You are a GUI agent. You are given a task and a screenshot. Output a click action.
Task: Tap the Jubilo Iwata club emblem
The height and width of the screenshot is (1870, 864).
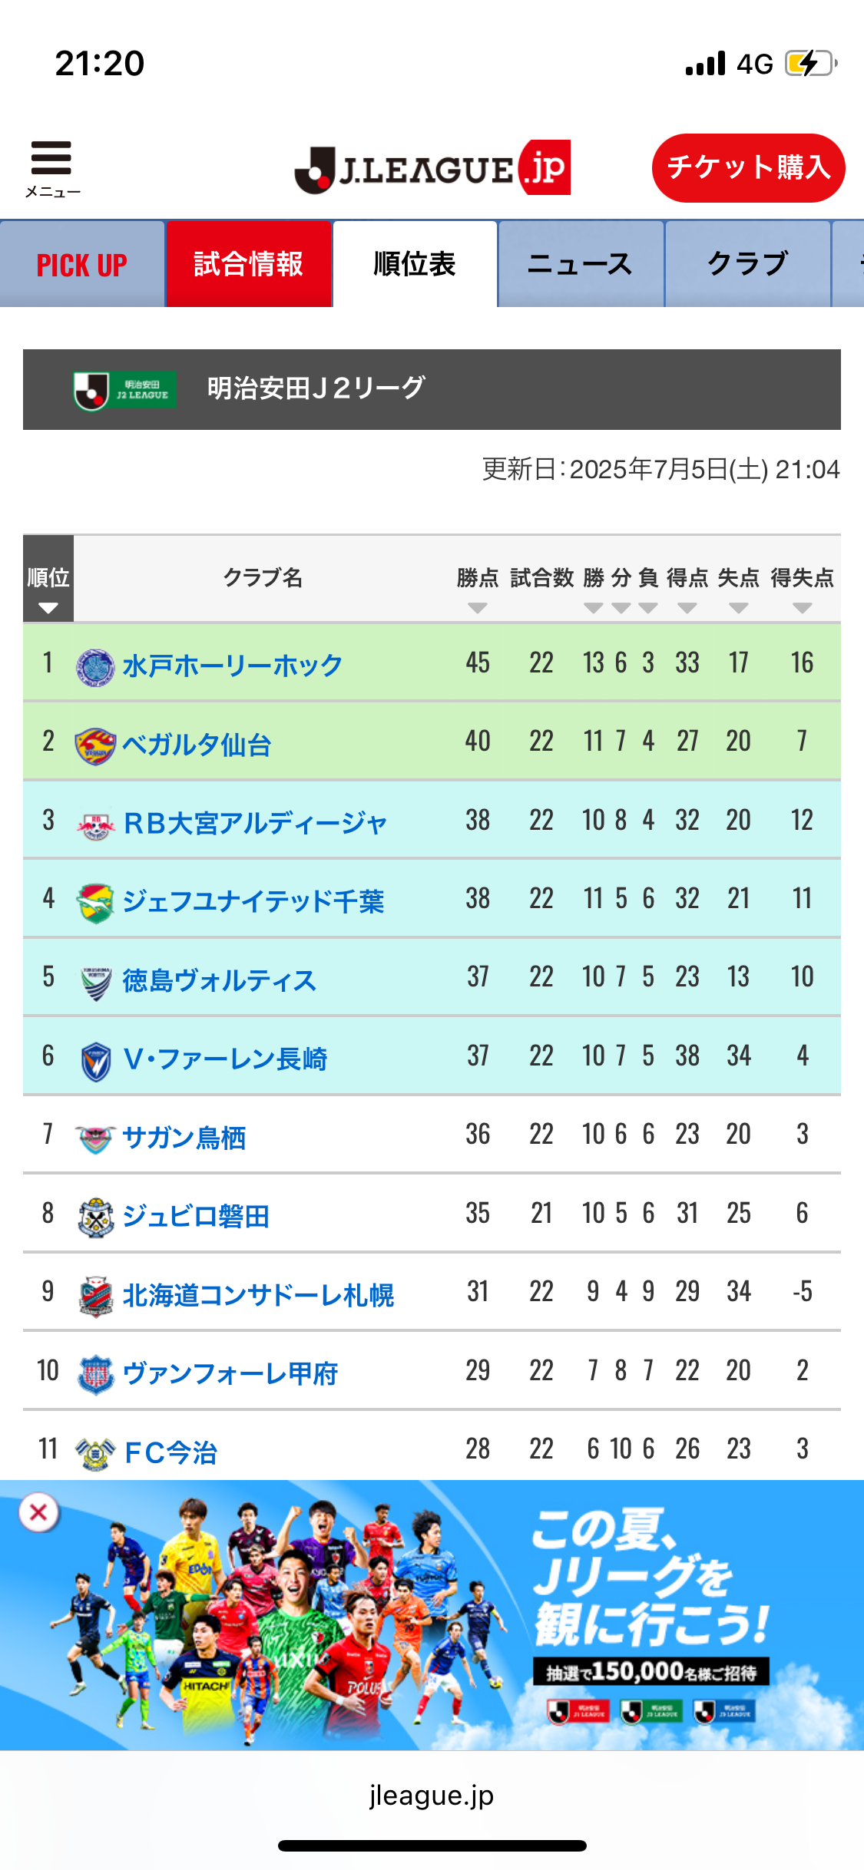(95, 1217)
